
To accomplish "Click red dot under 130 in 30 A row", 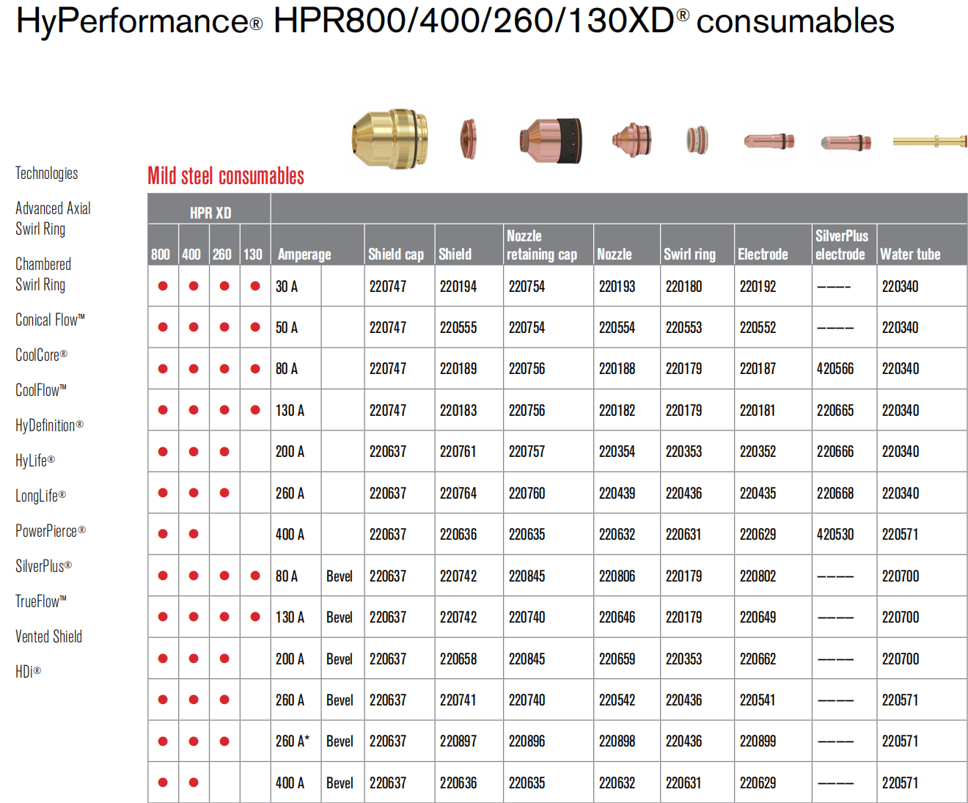I will click(255, 286).
